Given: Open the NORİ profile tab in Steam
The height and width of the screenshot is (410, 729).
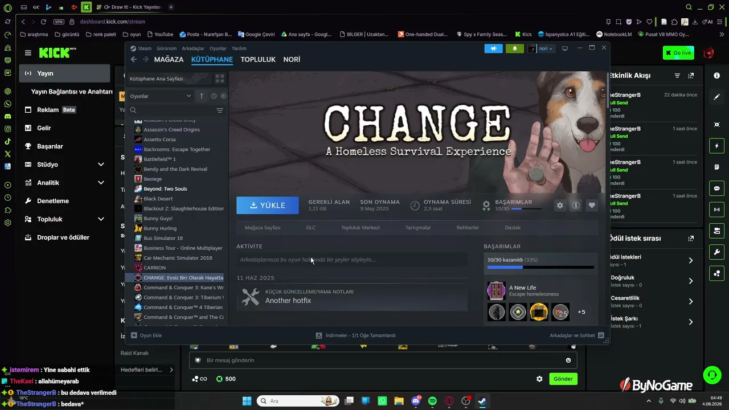Looking at the screenshot, I should click(x=292, y=59).
